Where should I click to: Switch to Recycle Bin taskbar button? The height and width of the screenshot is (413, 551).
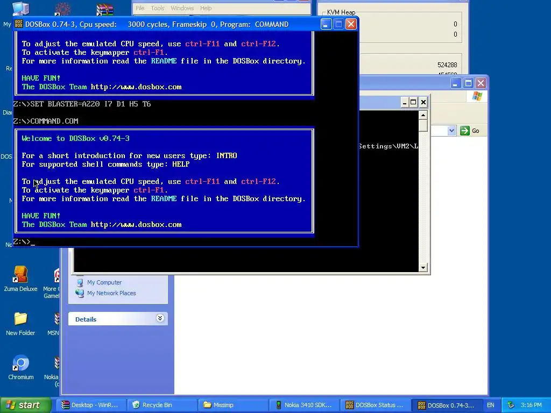pos(163,405)
